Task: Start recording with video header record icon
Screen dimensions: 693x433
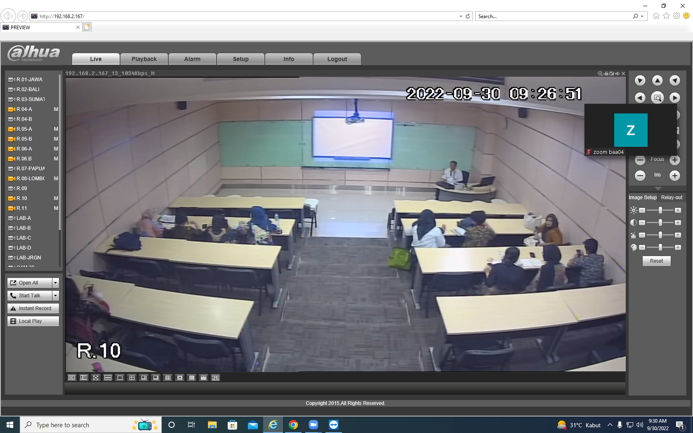Action: click(x=606, y=73)
